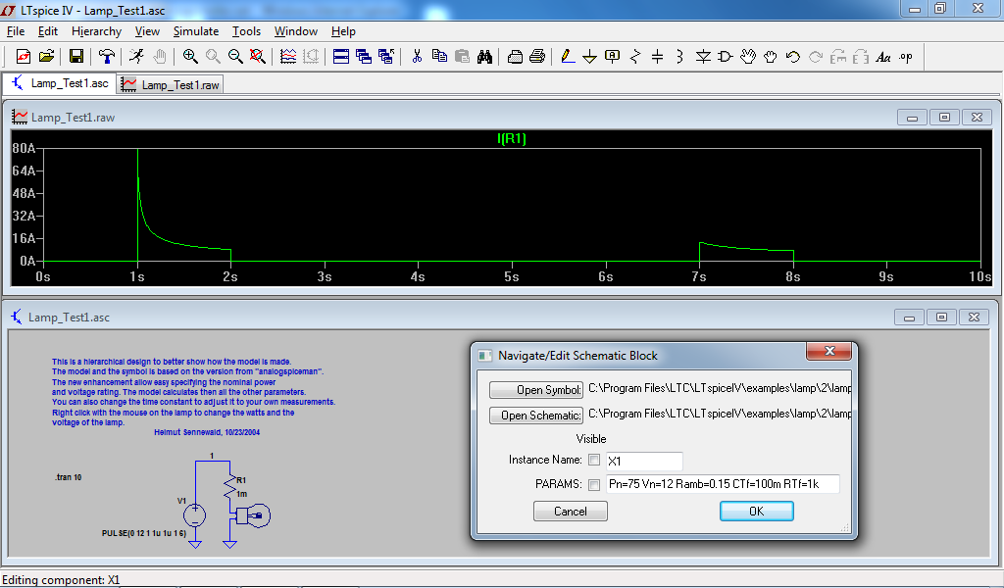Minimize the Lamp_Test1.asc schematic window
The height and width of the screenshot is (588, 1004).
tap(909, 318)
